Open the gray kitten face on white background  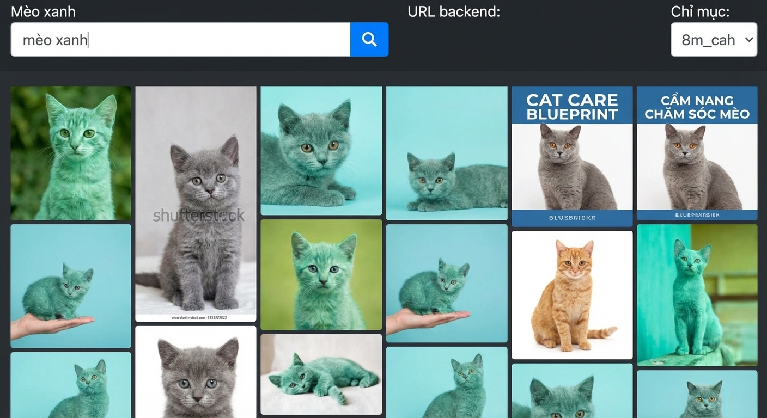(x=196, y=372)
